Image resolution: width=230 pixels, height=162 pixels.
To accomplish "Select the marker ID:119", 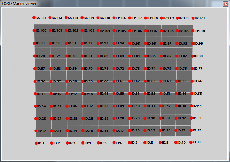I will pyautogui.click(x=161, y=18).
